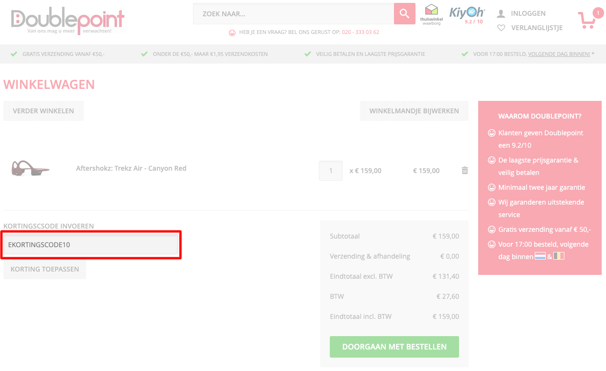The height and width of the screenshot is (371, 606).
Task: Follow the Volgende Dag Binnen link
Action: [559, 54]
